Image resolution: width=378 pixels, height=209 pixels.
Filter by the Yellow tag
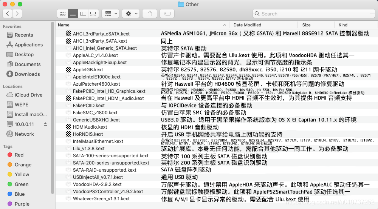click(18, 175)
